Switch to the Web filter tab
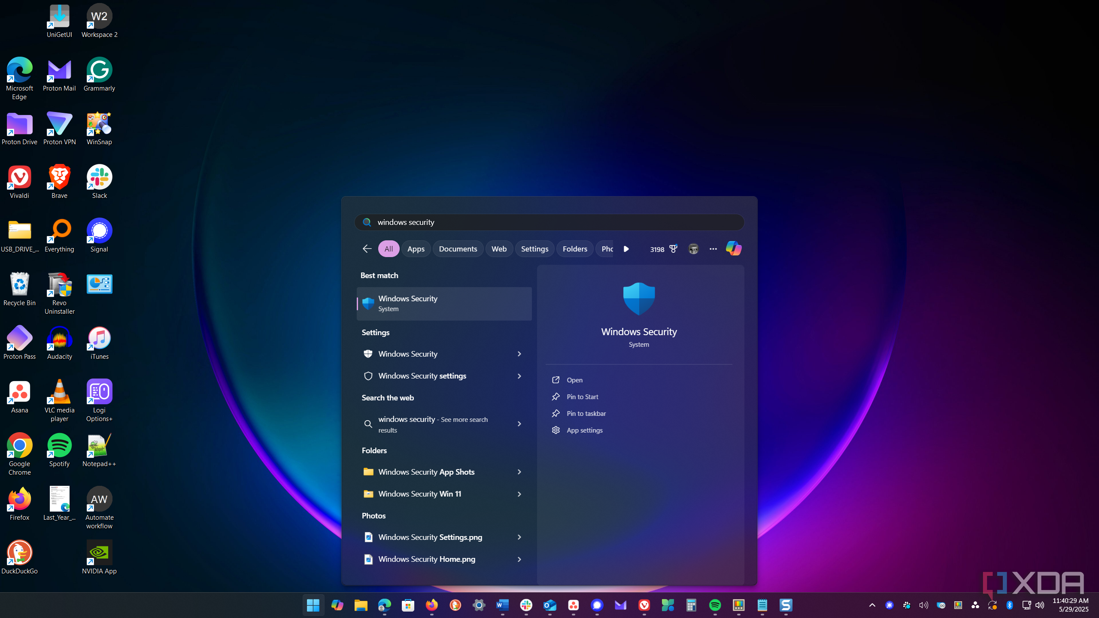 pos(499,249)
